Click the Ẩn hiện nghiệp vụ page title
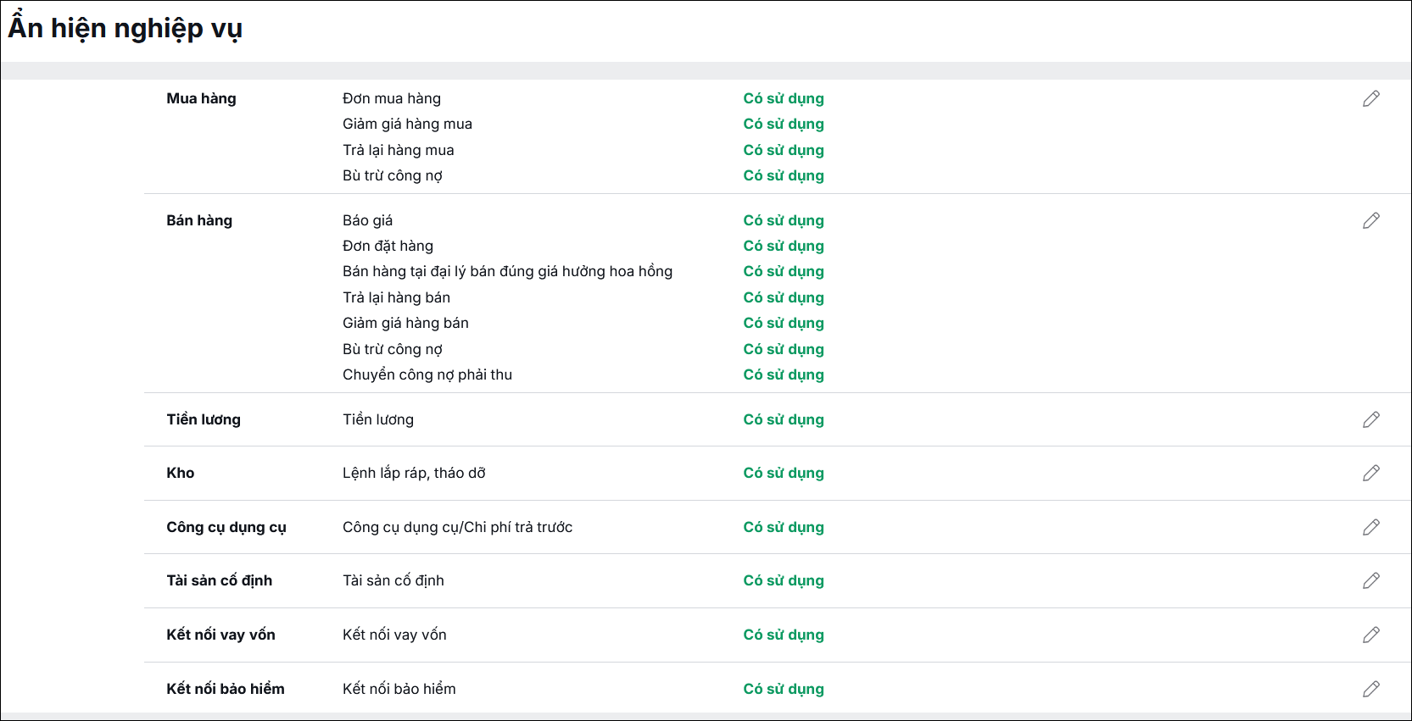 coord(126,28)
